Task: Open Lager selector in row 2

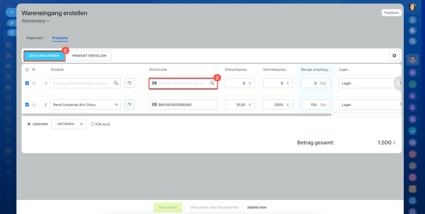Action: coord(369,105)
